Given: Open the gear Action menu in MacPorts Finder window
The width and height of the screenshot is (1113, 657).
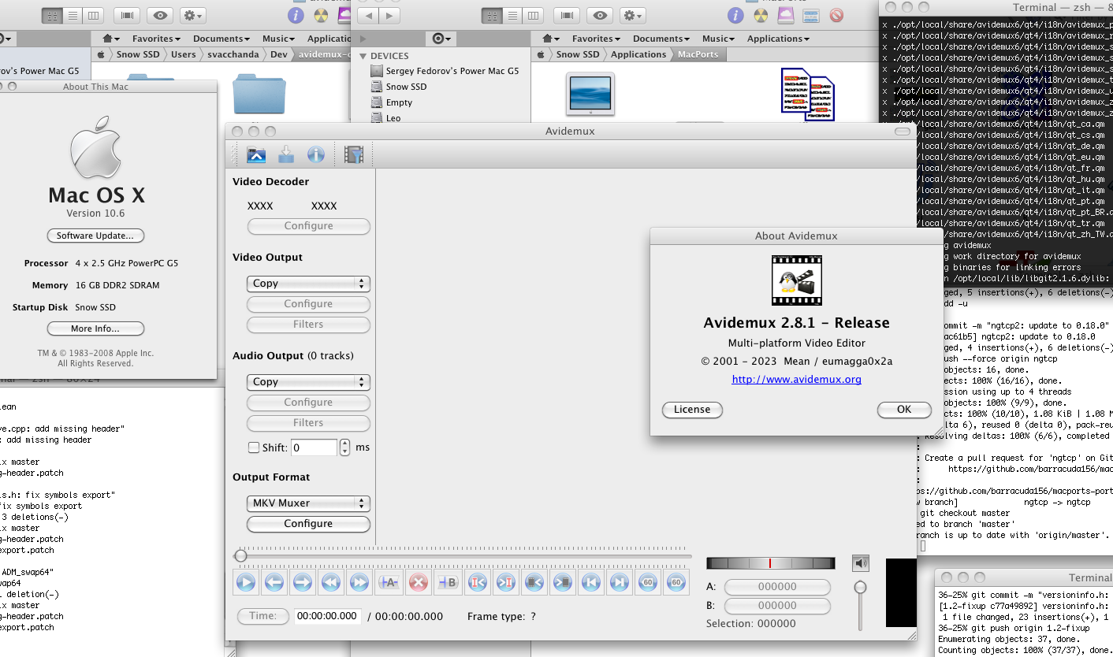Looking at the screenshot, I should tap(633, 15).
